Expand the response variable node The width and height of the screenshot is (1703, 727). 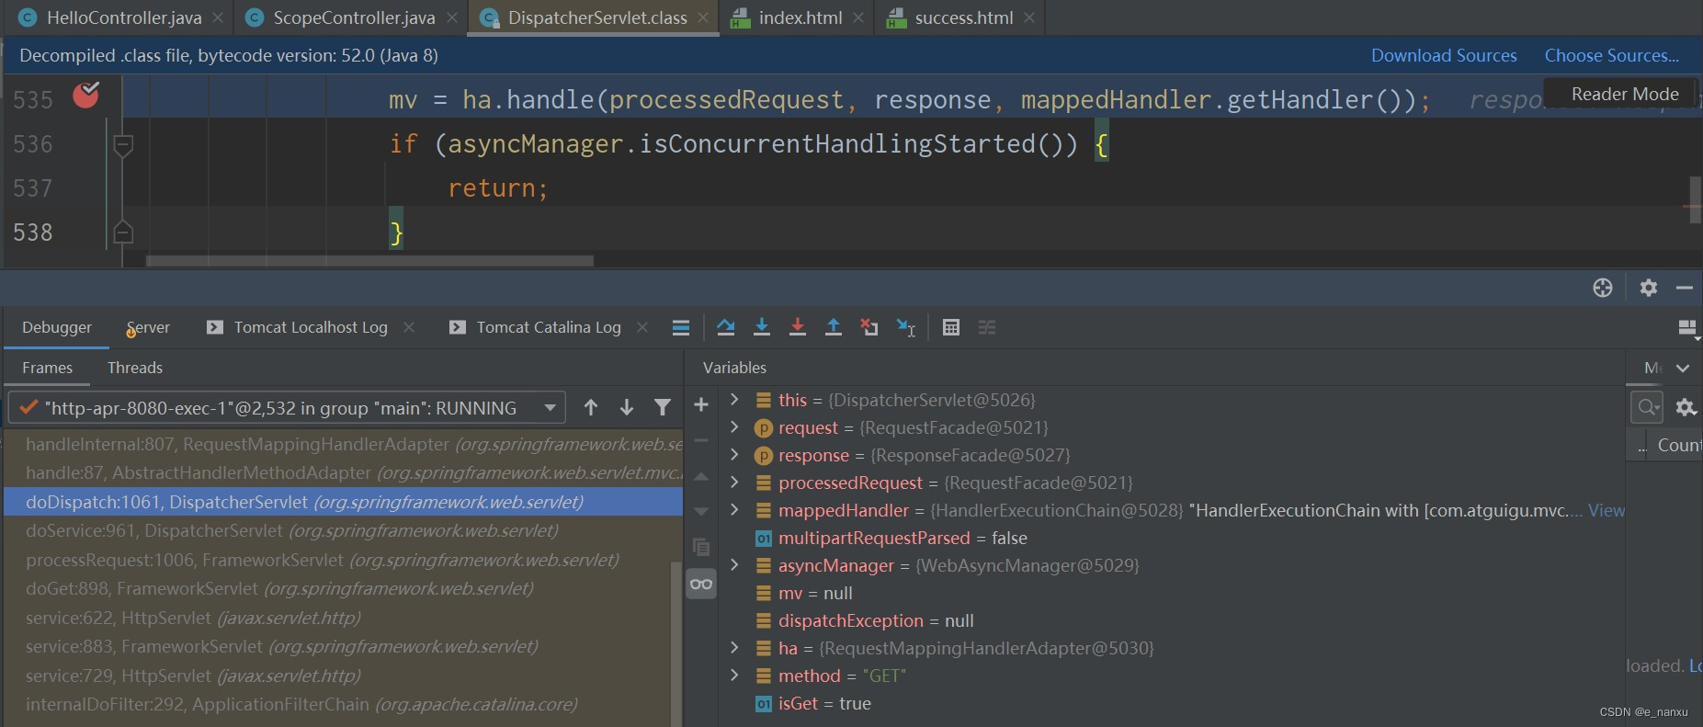point(733,455)
